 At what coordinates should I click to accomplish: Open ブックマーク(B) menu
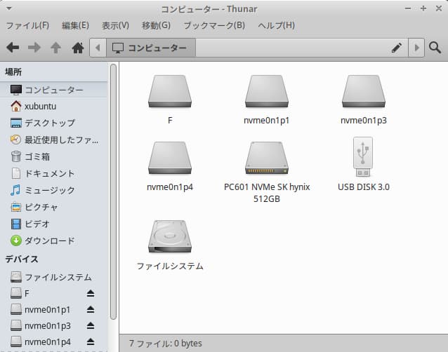tap(214, 25)
